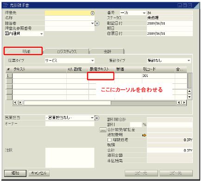Click the コピー先 button

pyautogui.click(x=176, y=173)
